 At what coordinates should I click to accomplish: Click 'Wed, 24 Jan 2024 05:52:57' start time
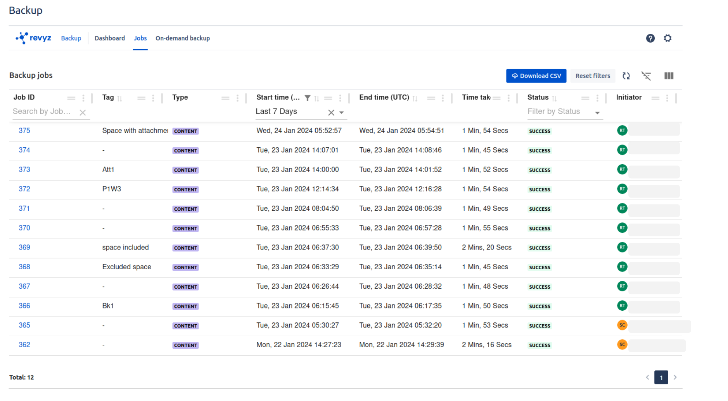click(x=299, y=131)
